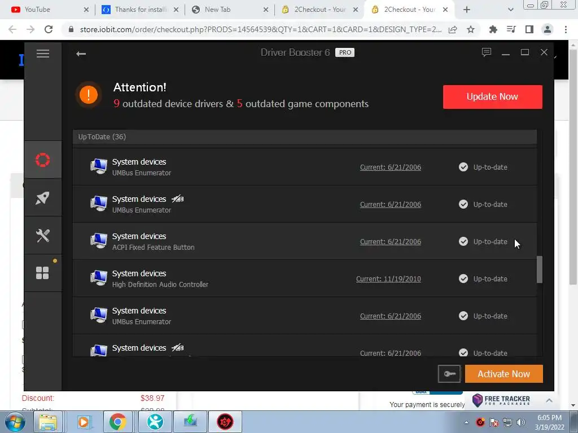Open the Chrome three-dot menu
The width and height of the screenshot is (578, 433).
566,29
